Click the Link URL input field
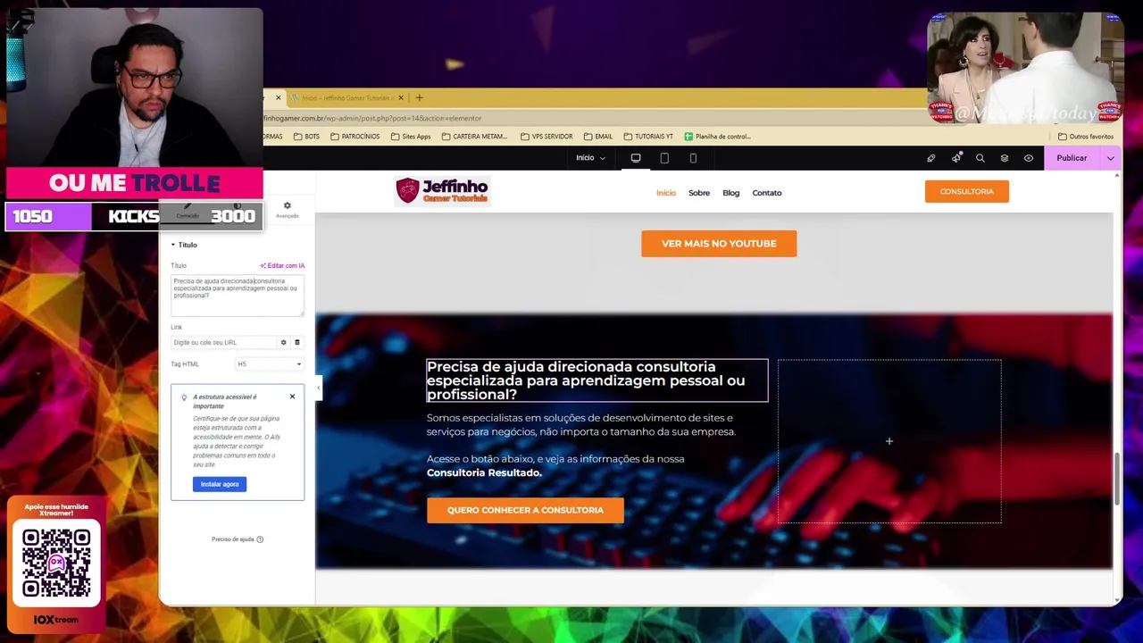The width and height of the screenshot is (1143, 643). 223,342
